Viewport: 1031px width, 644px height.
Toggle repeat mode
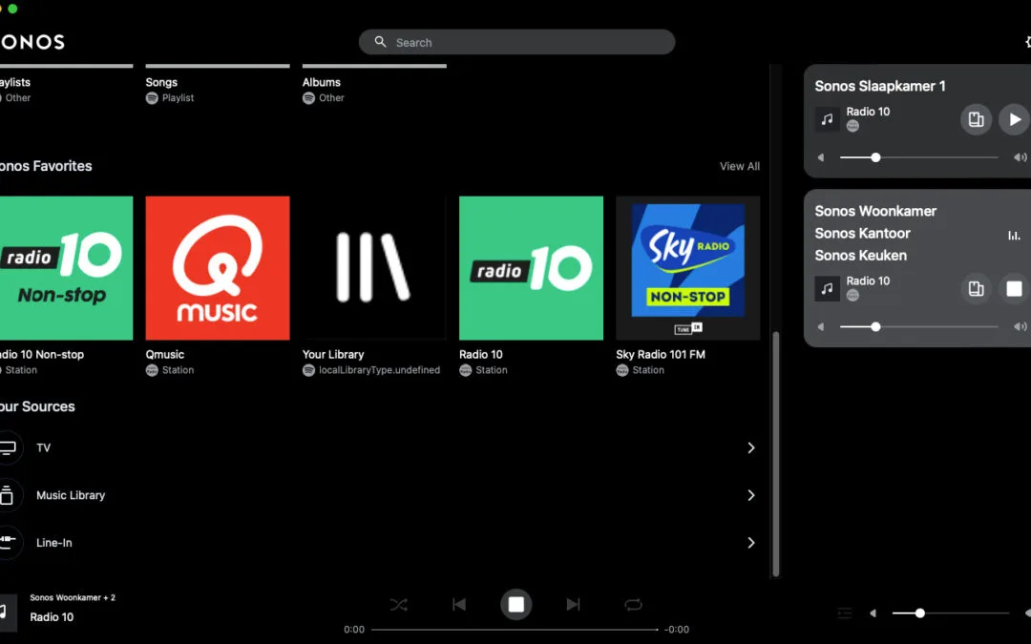633,605
